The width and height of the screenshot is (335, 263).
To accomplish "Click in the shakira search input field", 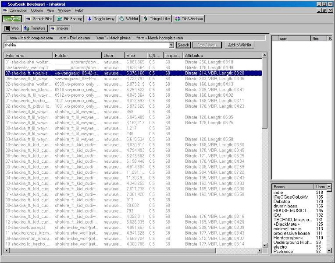I will 86,45.
